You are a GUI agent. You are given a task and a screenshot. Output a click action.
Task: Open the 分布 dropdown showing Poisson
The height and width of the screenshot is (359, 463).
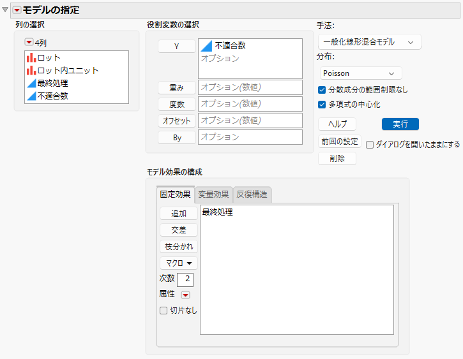361,73
